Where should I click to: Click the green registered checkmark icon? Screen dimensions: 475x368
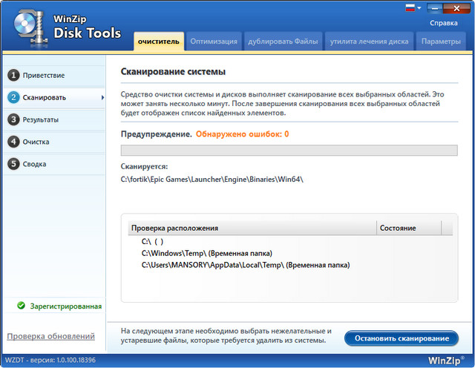[x=22, y=305]
